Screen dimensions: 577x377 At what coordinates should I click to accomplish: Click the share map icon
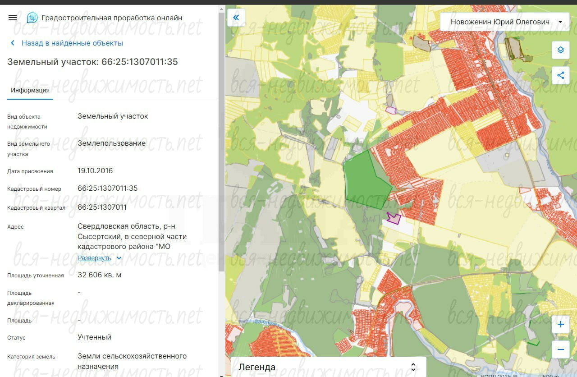tap(560, 75)
